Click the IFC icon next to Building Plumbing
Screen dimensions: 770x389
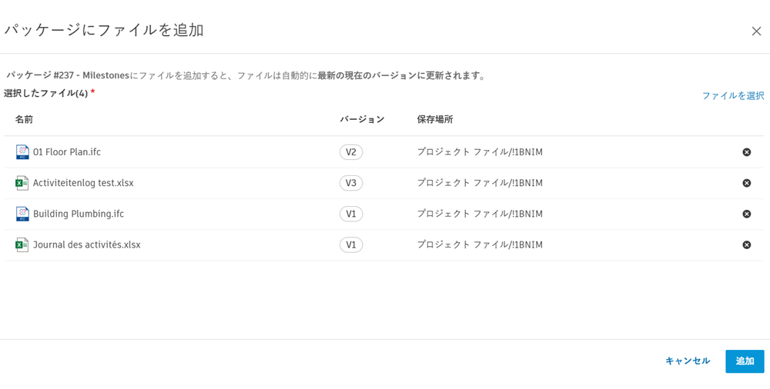22,214
